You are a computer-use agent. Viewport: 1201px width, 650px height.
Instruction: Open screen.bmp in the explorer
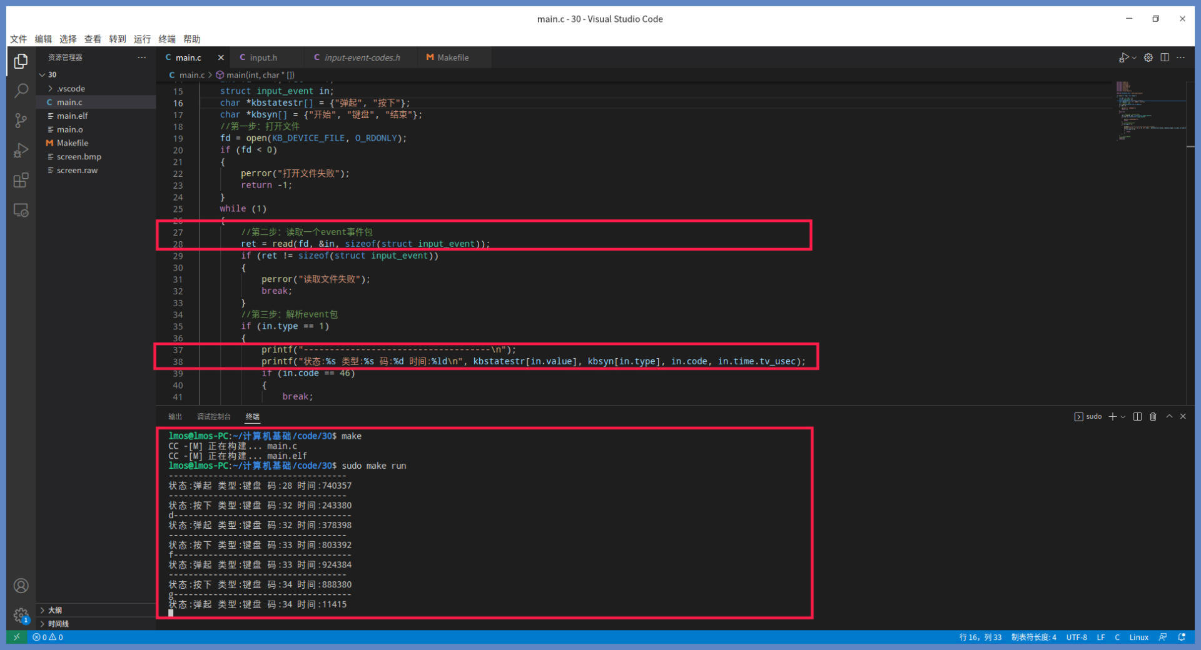pyautogui.click(x=79, y=157)
